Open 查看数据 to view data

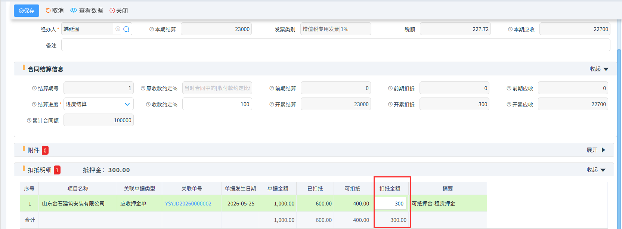[87, 10]
